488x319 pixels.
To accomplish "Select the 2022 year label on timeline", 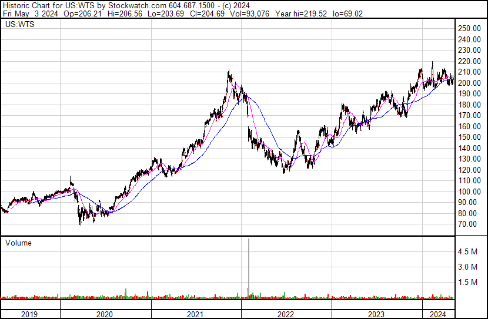I will click(x=285, y=314).
